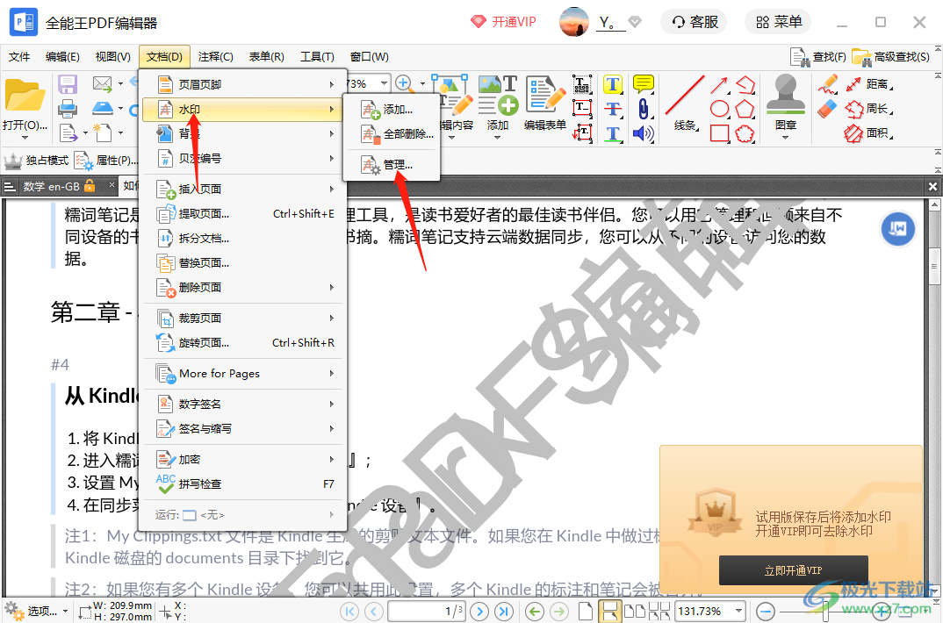
Task: Select the 面积 area measuring tool
Action: (868, 132)
